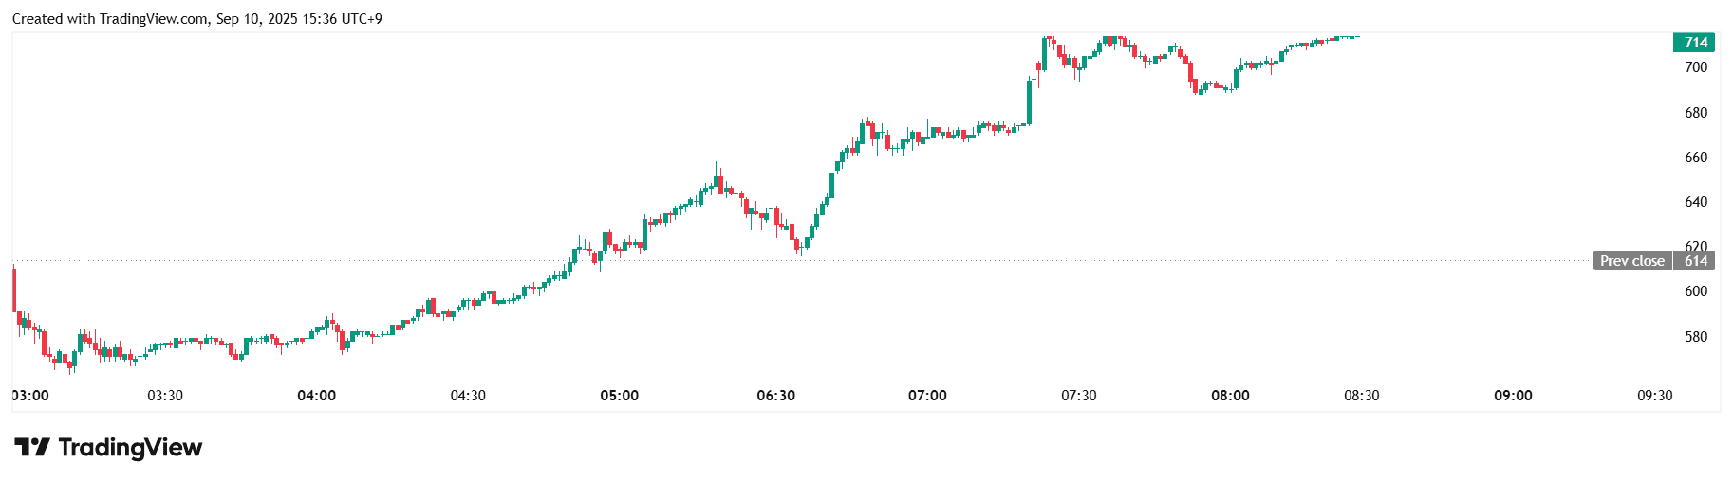Screen dimensions: 1733x483
Task: Click the 07:00 time axis label
Action: click(927, 396)
